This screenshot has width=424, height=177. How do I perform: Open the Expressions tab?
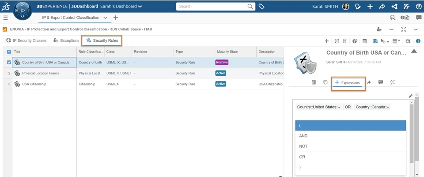348,83
